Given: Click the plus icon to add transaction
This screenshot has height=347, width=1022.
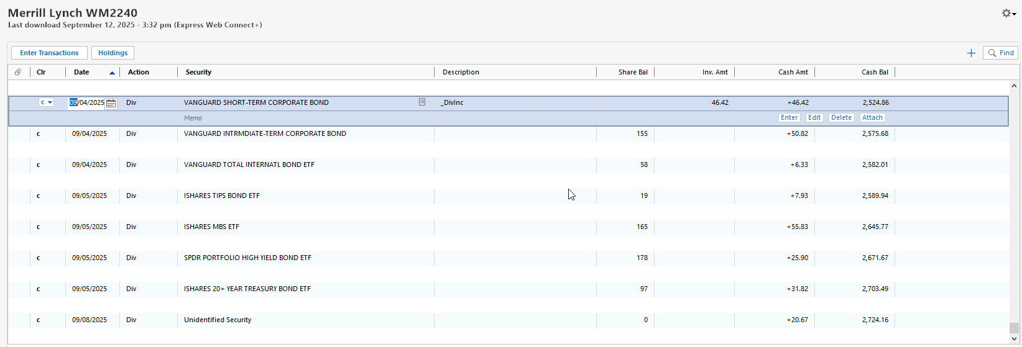Looking at the screenshot, I should coord(971,53).
